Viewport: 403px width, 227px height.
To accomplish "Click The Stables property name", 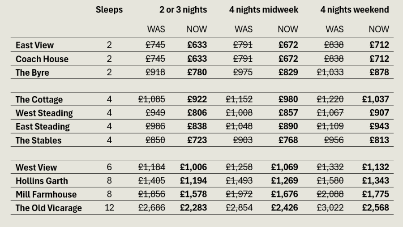I will (x=39, y=141).
